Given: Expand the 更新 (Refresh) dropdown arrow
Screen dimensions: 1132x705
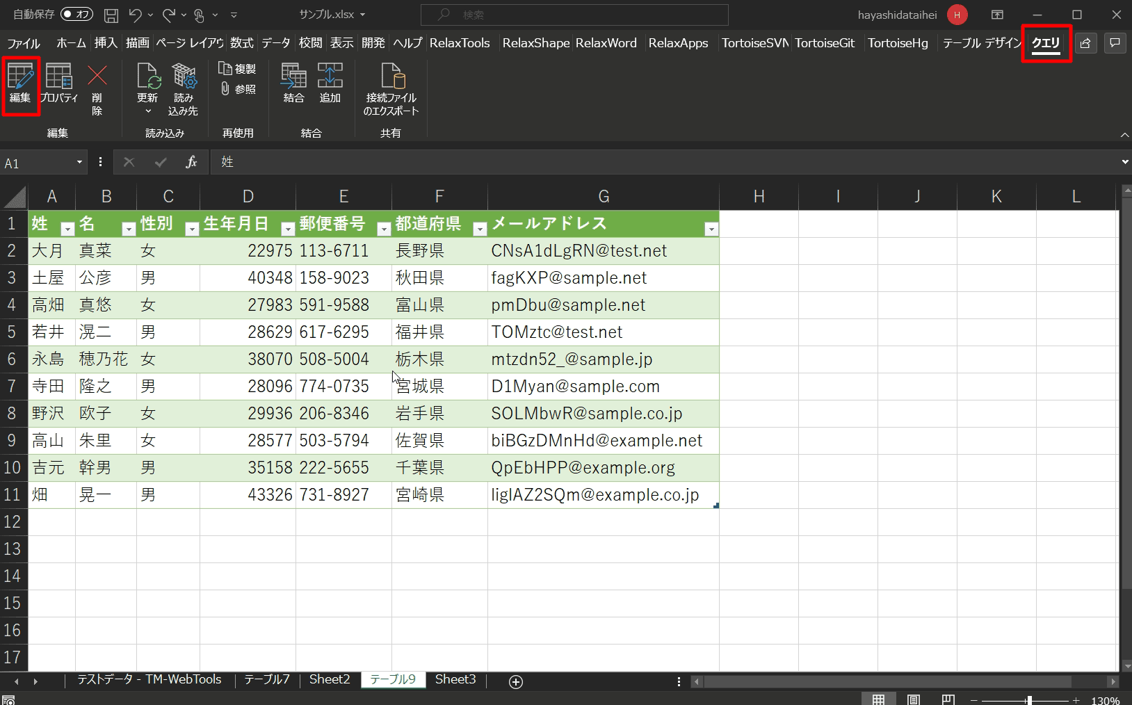Looking at the screenshot, I should [147, 111].
